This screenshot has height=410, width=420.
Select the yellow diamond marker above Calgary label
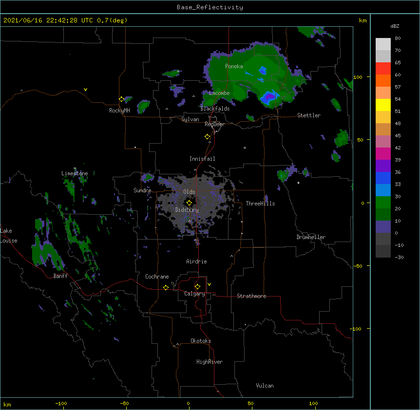click(x=197, y=287)
